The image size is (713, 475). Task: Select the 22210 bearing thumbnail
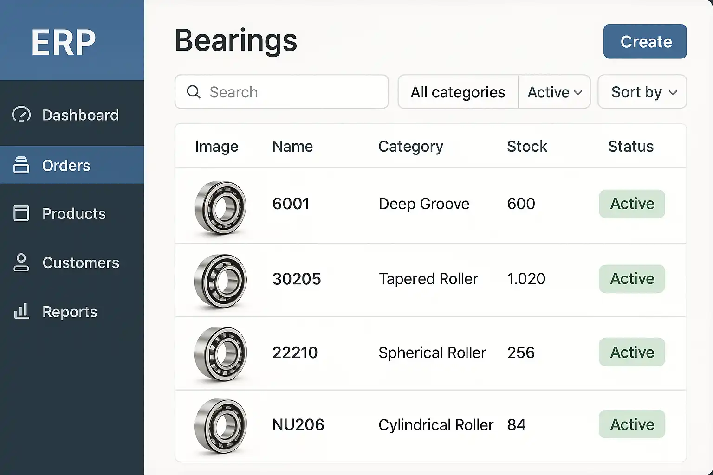220,353
